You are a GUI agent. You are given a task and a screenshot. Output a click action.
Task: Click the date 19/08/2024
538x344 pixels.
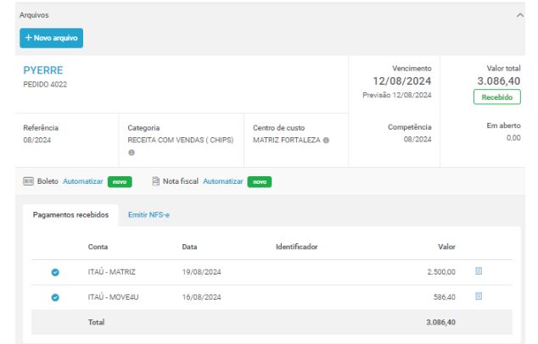[x=201, y=272]
